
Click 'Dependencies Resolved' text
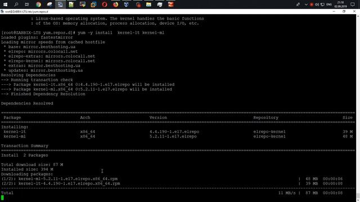(x=27, y=103)
